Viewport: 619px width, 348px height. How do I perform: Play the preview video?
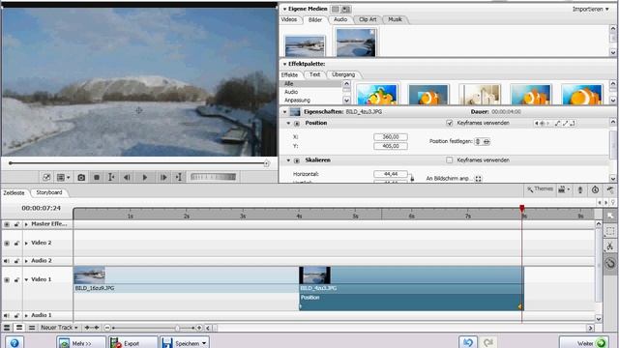(144, 178)
